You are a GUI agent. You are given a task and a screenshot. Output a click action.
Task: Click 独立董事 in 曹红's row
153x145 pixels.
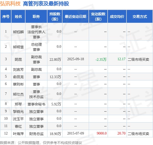[x=36, y=126]
